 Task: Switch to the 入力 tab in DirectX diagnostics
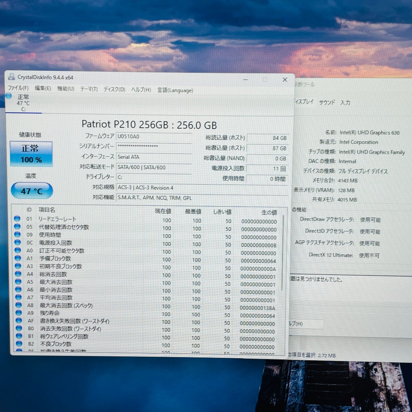pyautogui.click(x=346, y=103)
